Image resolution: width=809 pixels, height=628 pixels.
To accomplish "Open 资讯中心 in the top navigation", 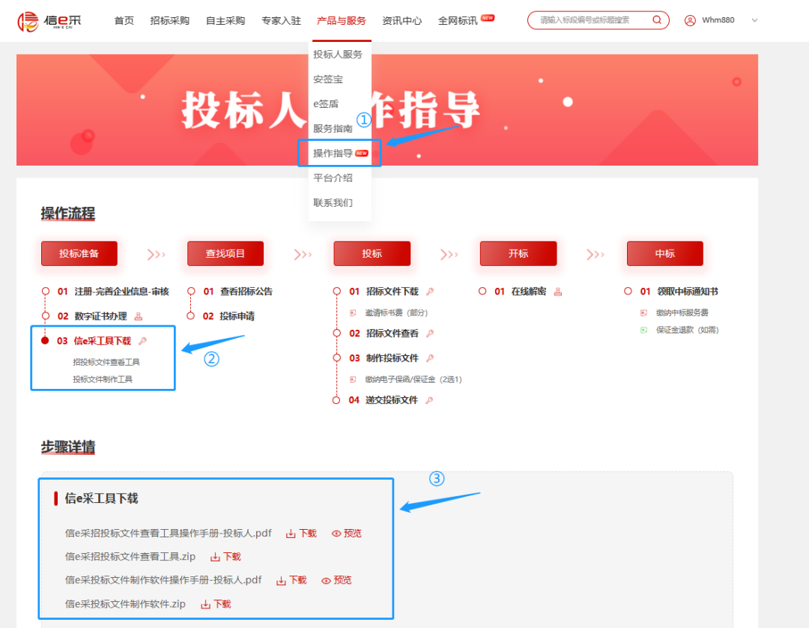I will coord(402,21).
